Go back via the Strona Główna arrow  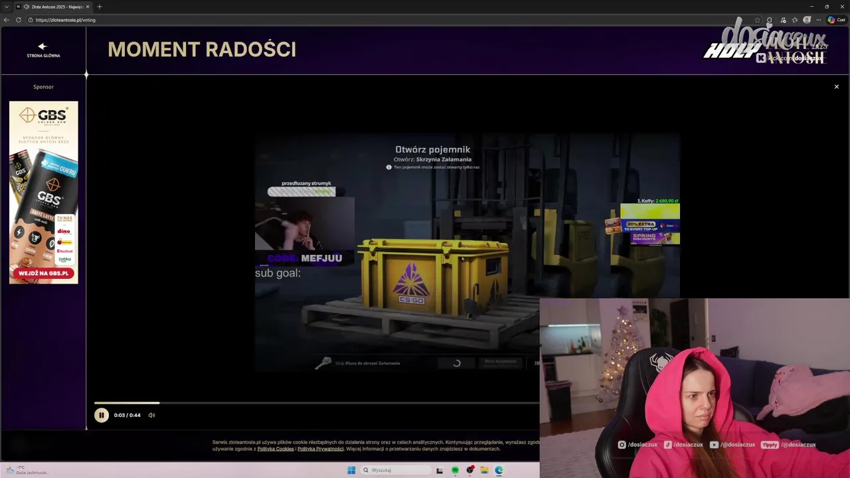43,50
